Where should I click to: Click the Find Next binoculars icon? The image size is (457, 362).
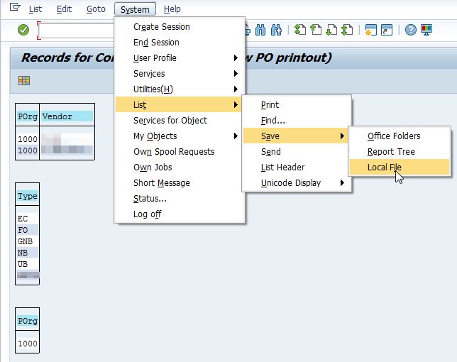276,30
